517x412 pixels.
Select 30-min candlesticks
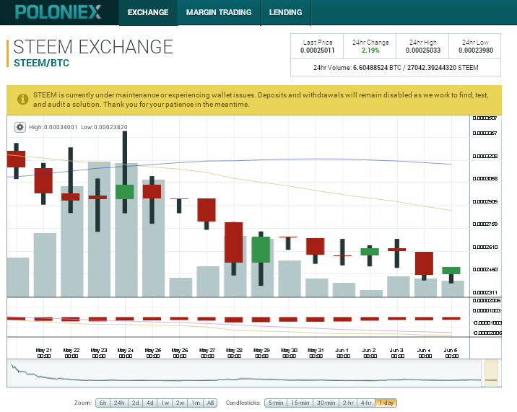326,403
